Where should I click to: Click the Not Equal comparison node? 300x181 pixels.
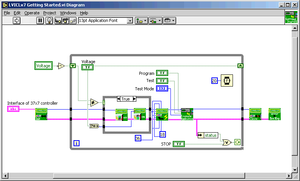click(x=94, y=102)
